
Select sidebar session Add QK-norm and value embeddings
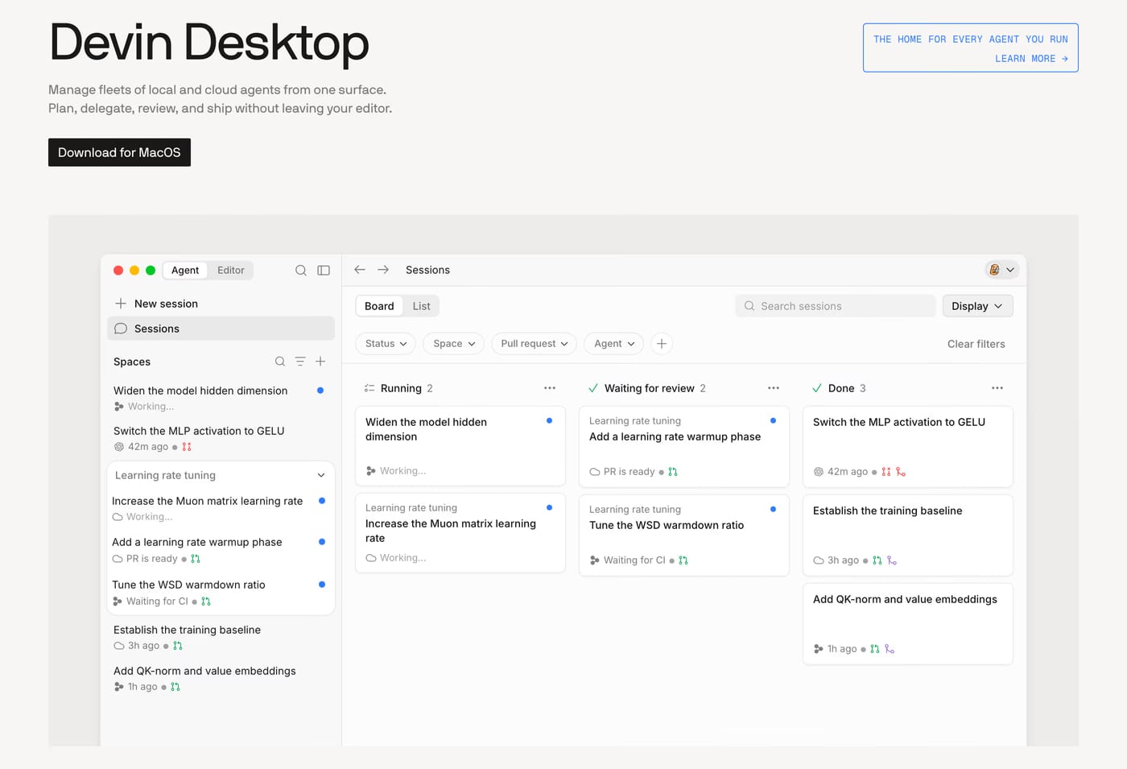(x=221, y=678)
